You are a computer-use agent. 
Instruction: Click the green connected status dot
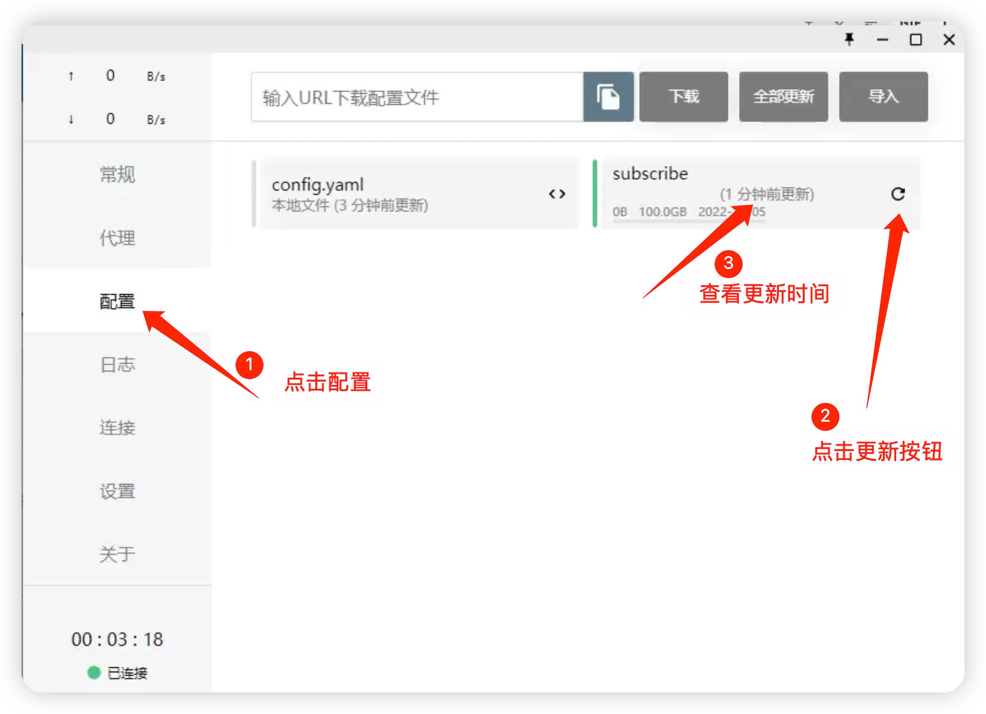93,673
